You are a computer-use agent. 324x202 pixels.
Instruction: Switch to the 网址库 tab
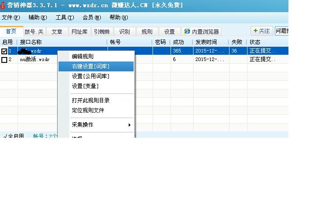point(79,31)
